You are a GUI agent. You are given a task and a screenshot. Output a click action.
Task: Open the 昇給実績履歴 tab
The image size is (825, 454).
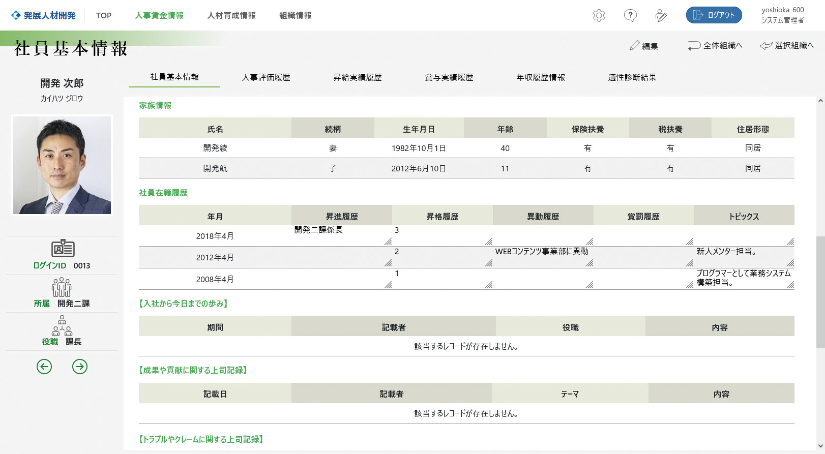click(358, 77)
